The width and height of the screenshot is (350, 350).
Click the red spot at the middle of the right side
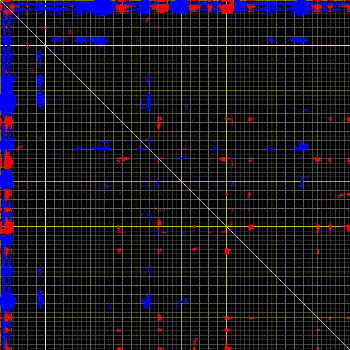(317, 159)
